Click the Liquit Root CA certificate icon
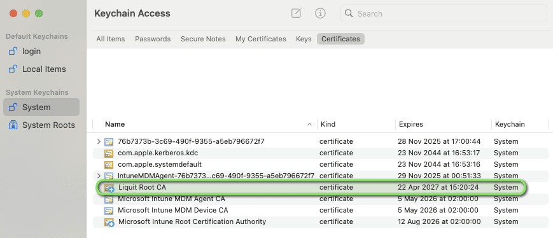 (x=109, y=188)
